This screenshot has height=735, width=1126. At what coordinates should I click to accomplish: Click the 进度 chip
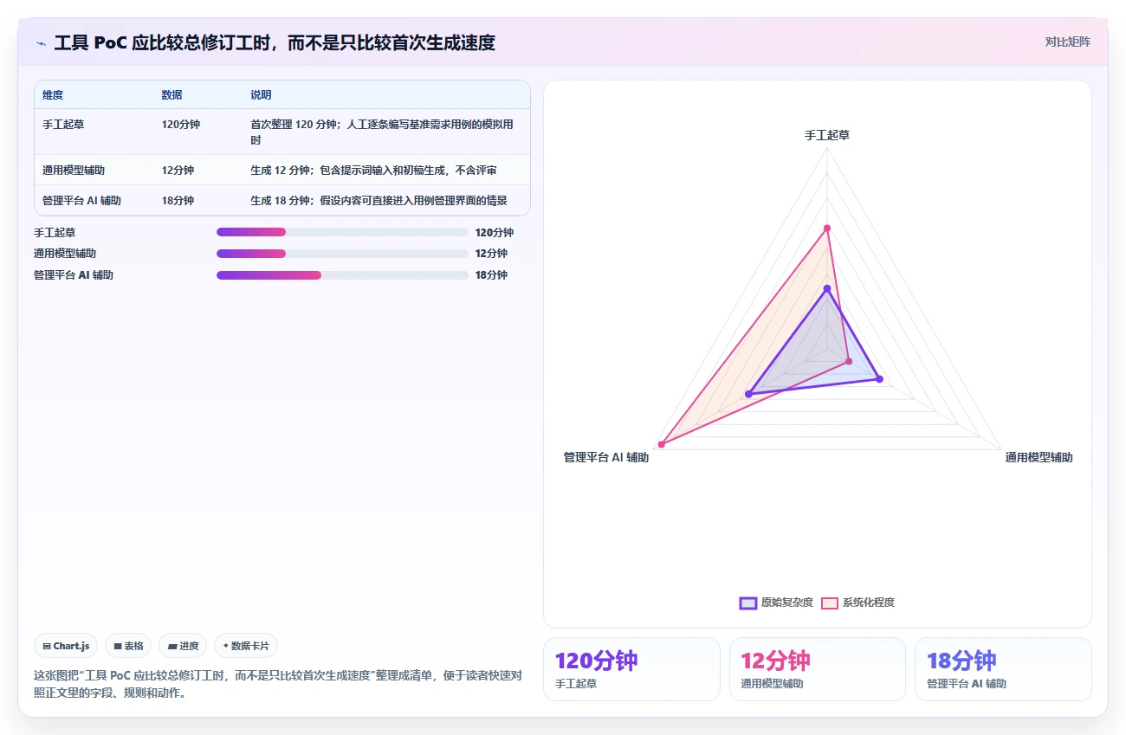point(183,646)
